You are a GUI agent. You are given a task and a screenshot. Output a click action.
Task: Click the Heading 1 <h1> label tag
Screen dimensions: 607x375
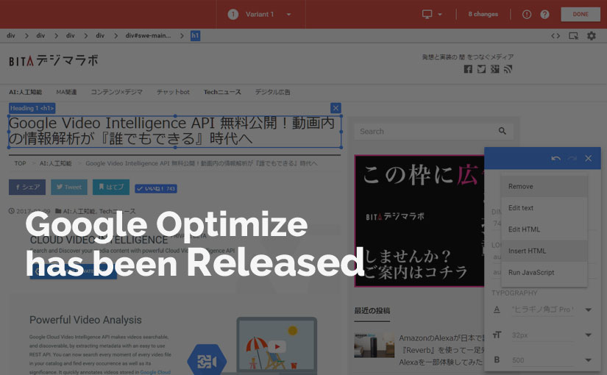tap(32, 108)
